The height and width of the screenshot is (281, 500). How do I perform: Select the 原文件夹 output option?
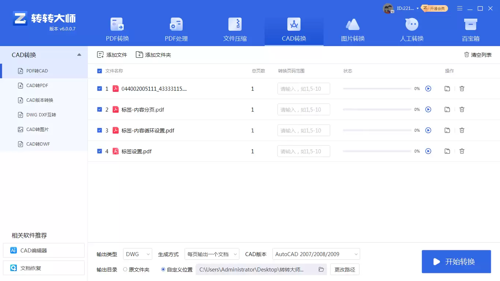125,269
